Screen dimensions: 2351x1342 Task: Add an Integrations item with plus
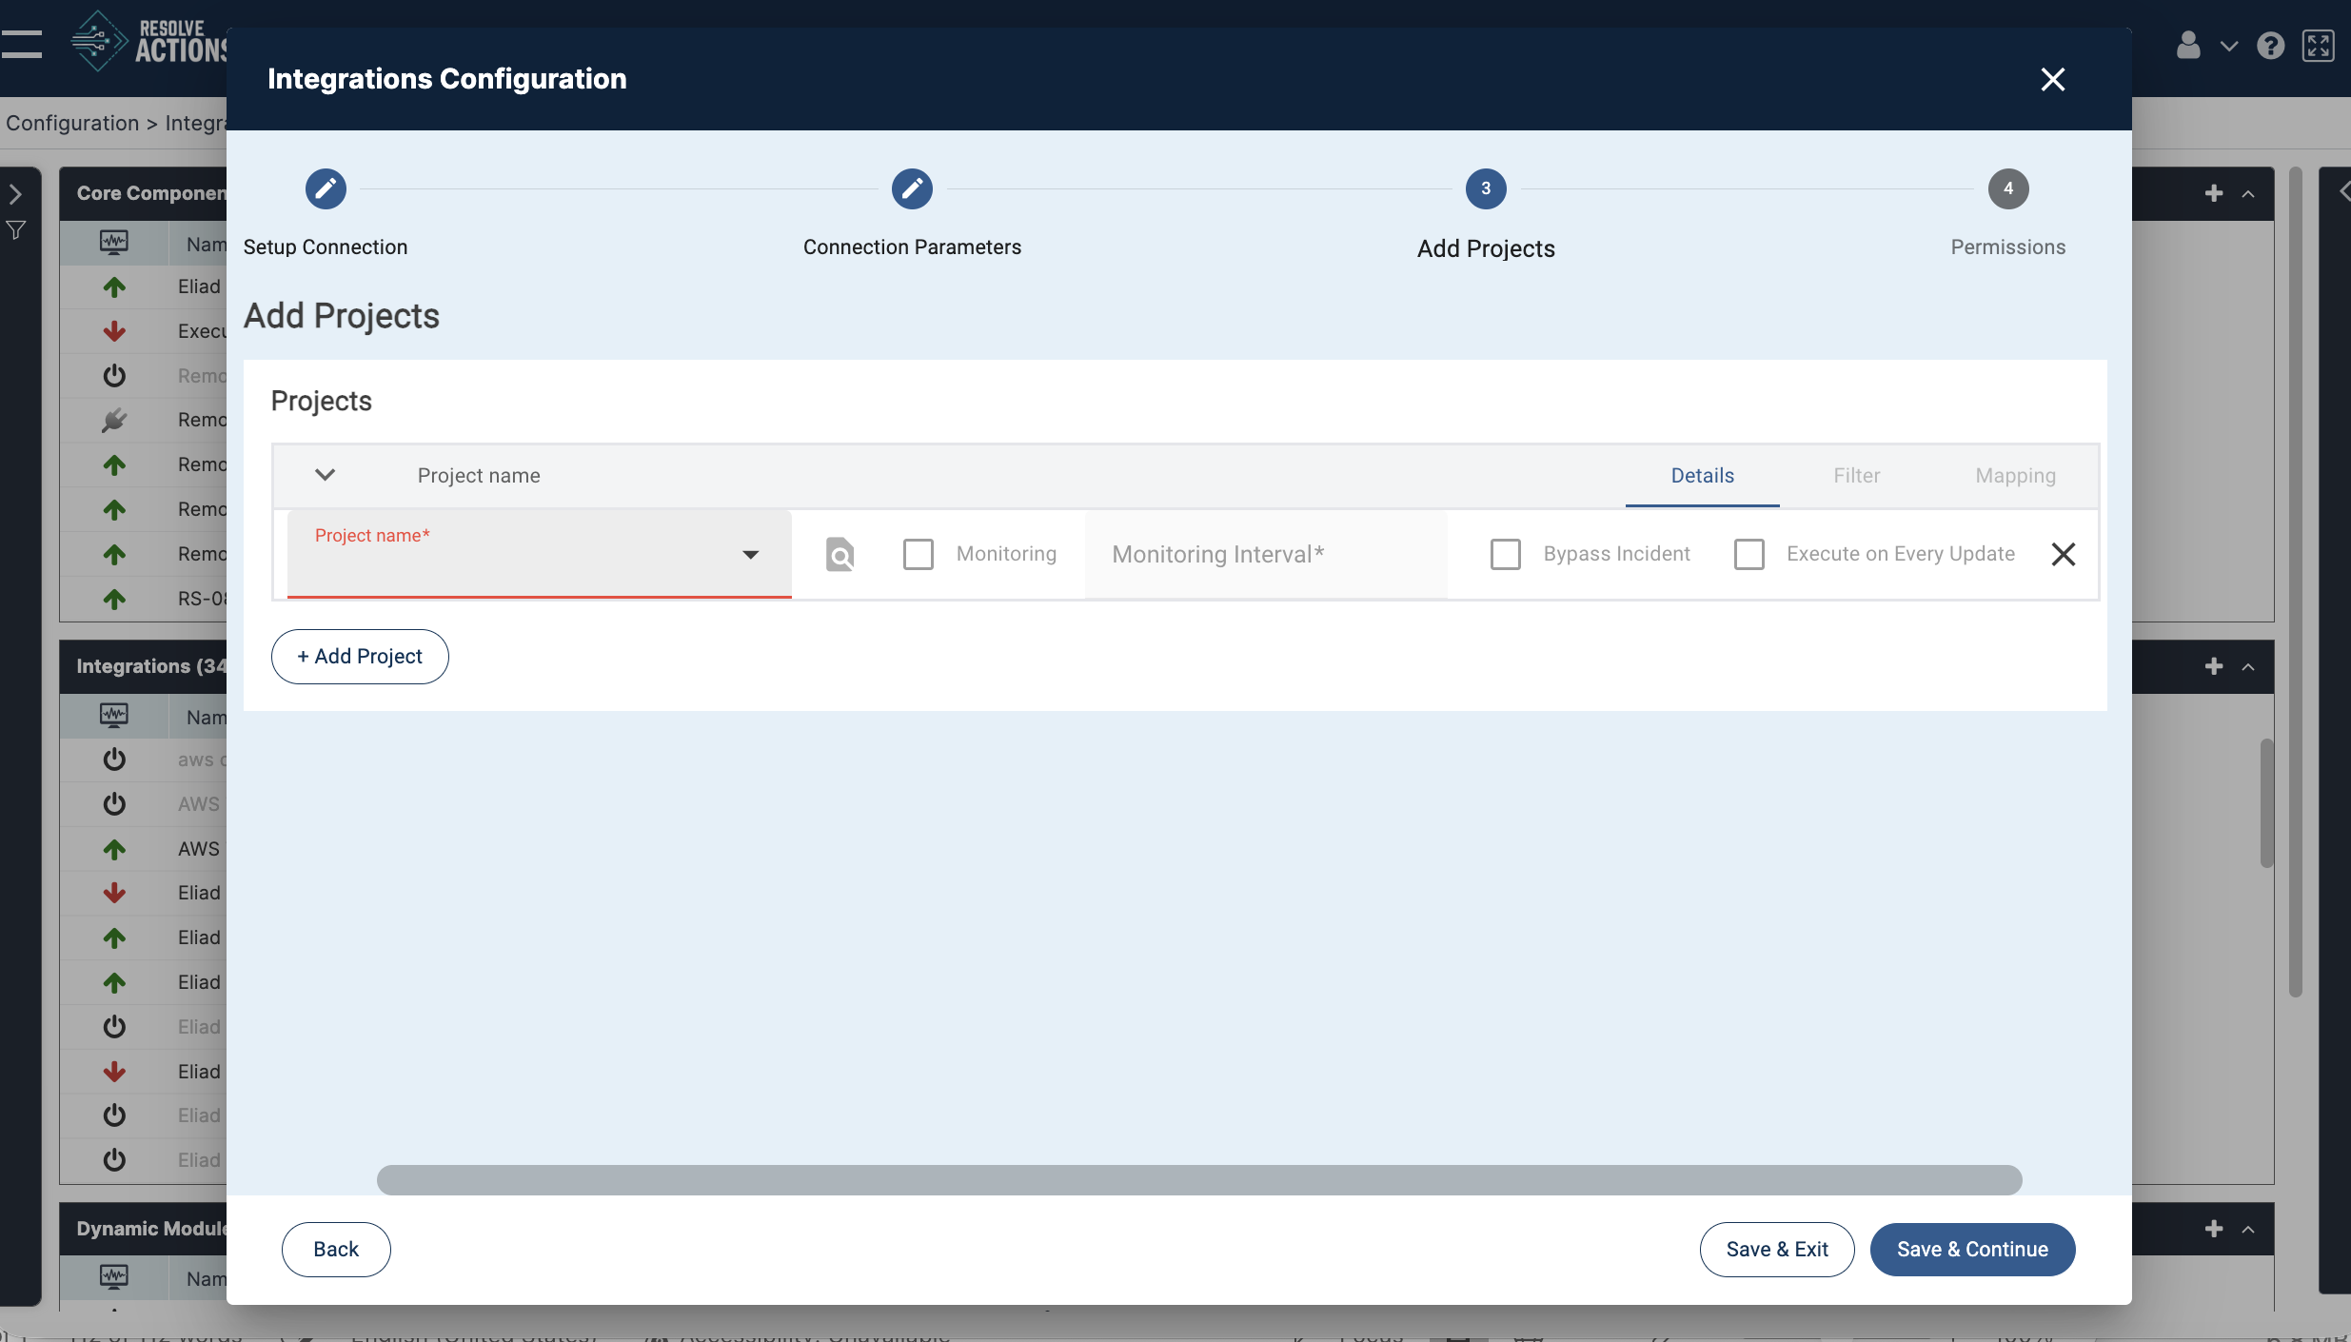click(x=2214, y=666)
